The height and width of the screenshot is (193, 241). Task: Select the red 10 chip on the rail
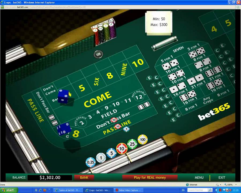[122, 149]
